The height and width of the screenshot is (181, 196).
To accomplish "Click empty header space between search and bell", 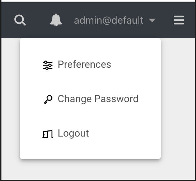I will (x=38, y=20).
